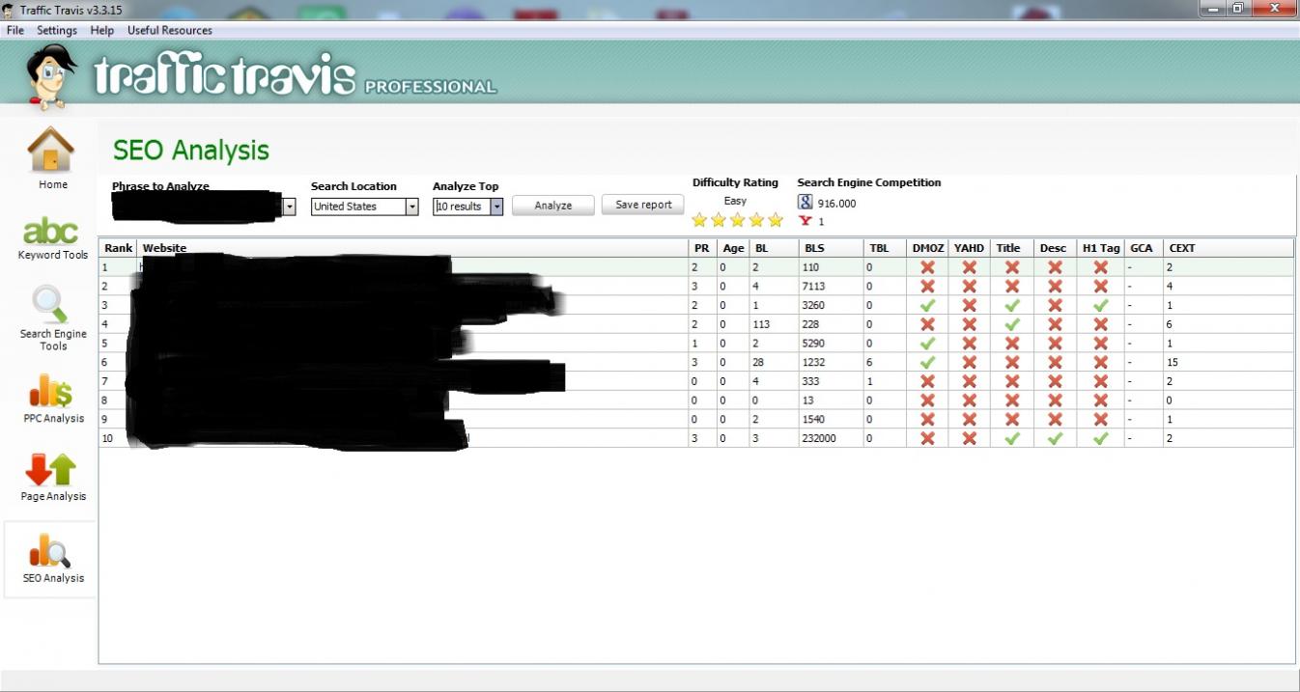Image resolution: width=1300 pixels, height=692 pixels.
Task: Open the Useful Resources menu
Action: pos(170,30)
